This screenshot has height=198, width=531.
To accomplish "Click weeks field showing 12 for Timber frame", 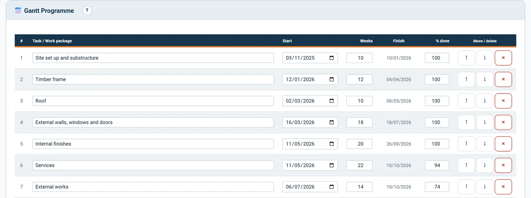I will tap(359, 79).
